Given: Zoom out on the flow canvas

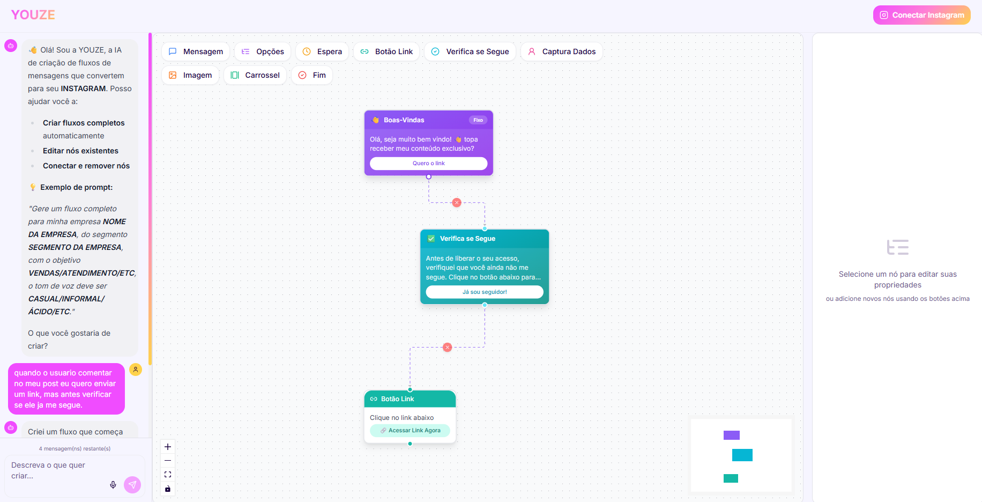Looking at the screenshot, I should tap(168, 461).
